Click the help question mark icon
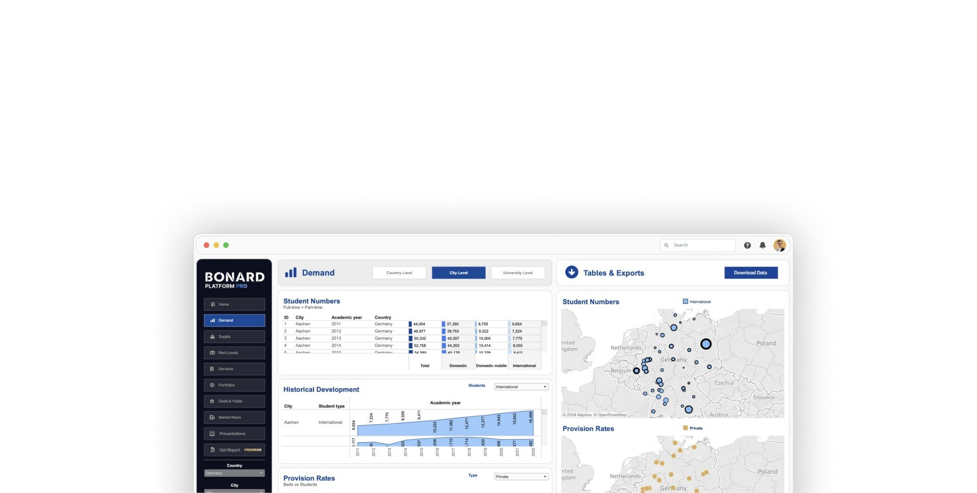Screen dimensions: 977x493 747,245
